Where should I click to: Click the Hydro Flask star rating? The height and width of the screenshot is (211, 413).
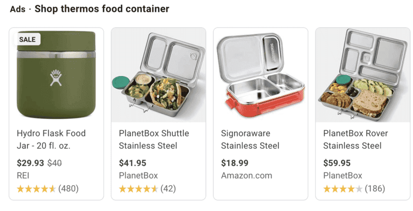point(36,189)
